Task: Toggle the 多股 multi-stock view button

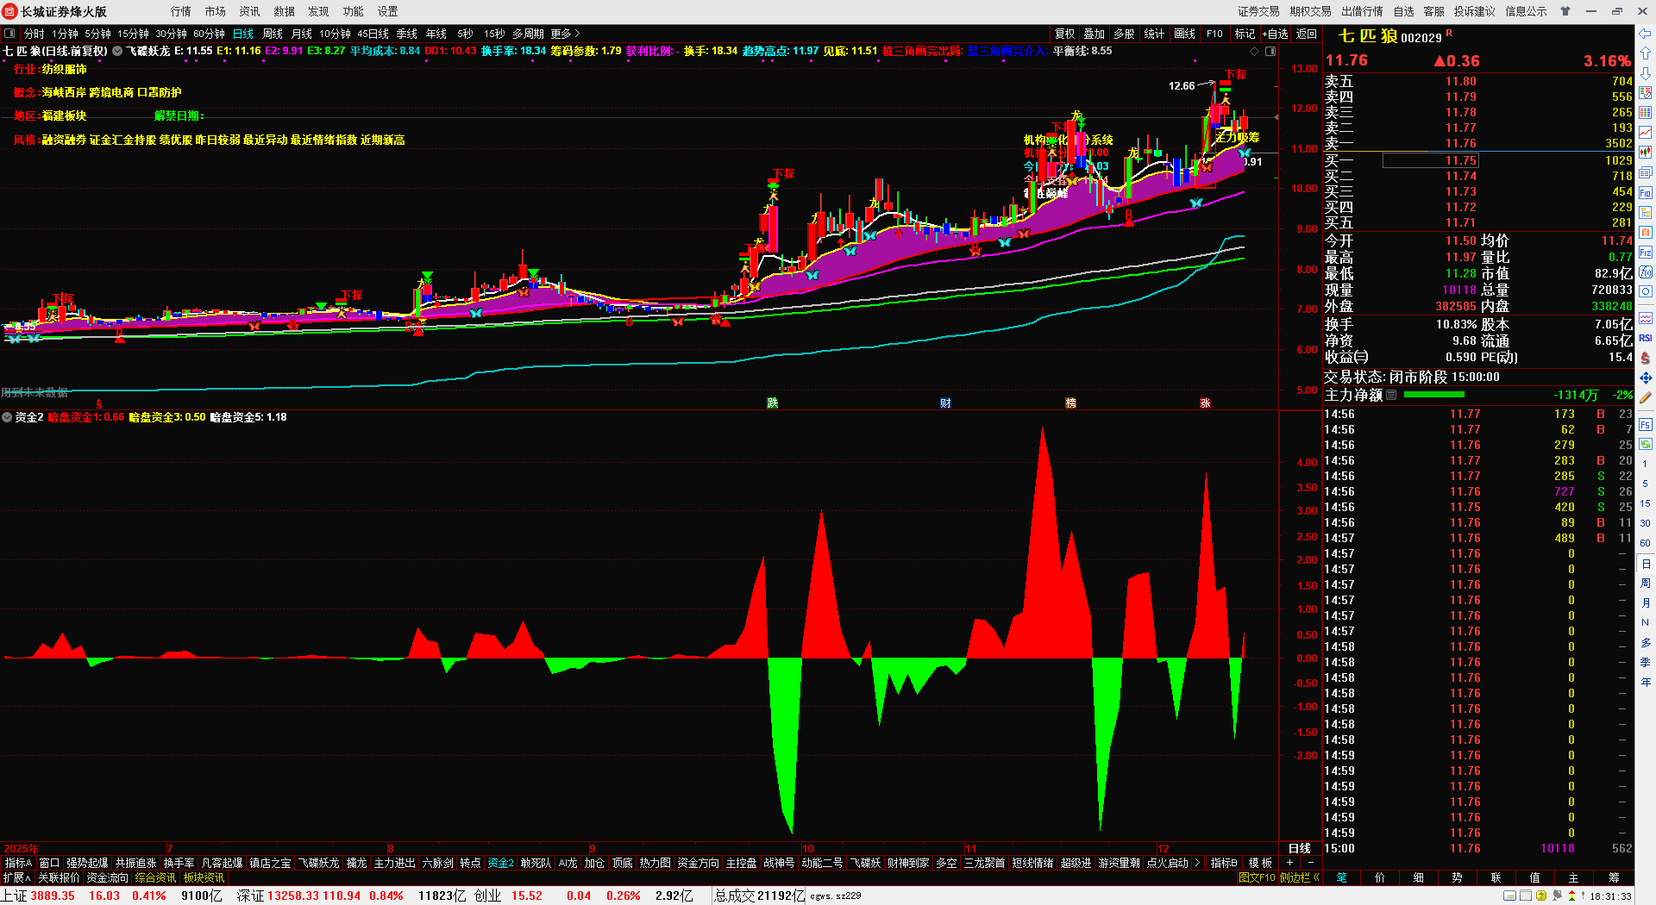Action: coord(1124,34)
